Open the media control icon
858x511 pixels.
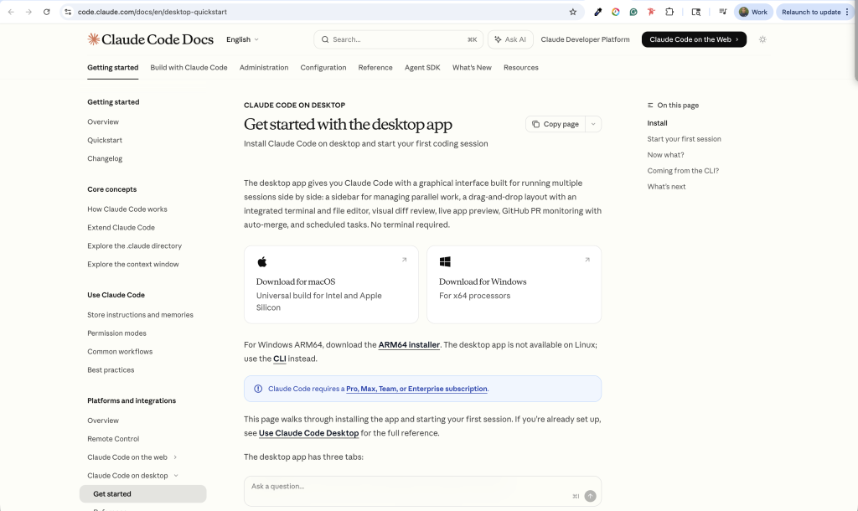pyautogui.click(x=723, y=12)
